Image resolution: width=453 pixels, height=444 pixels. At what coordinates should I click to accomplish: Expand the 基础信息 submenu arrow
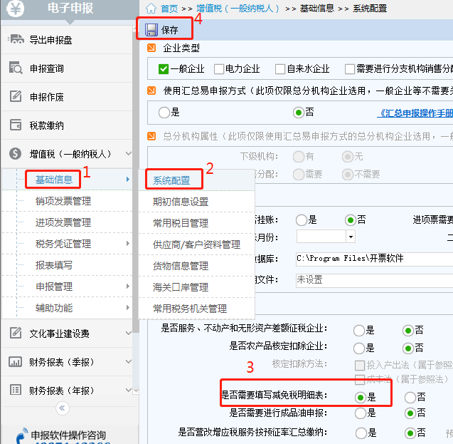[128, 180]
